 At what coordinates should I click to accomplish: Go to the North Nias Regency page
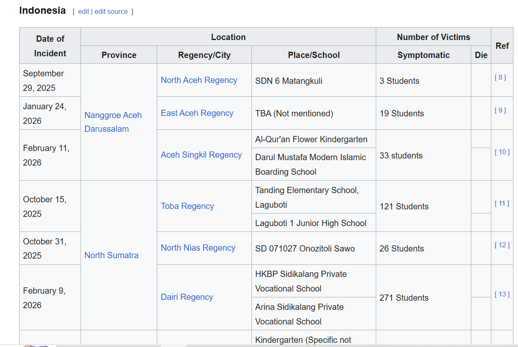coord(198,248)
